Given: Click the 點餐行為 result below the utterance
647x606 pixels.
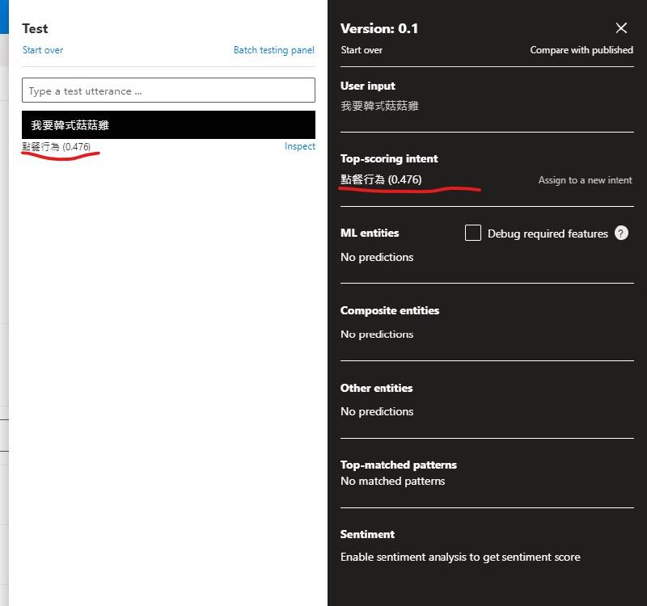Looking at the screenshot, I should [x=57, y=147].
